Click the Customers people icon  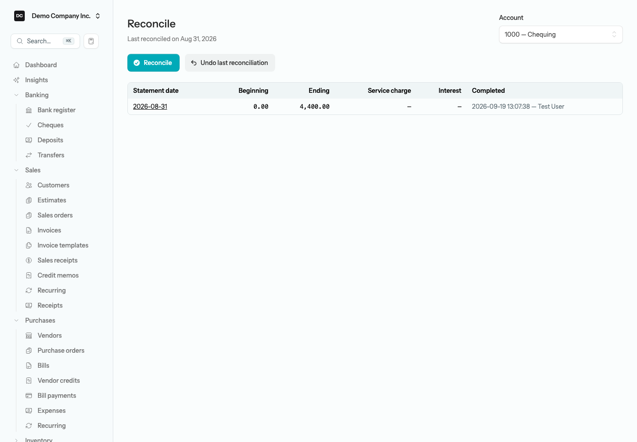pos(29,185)
